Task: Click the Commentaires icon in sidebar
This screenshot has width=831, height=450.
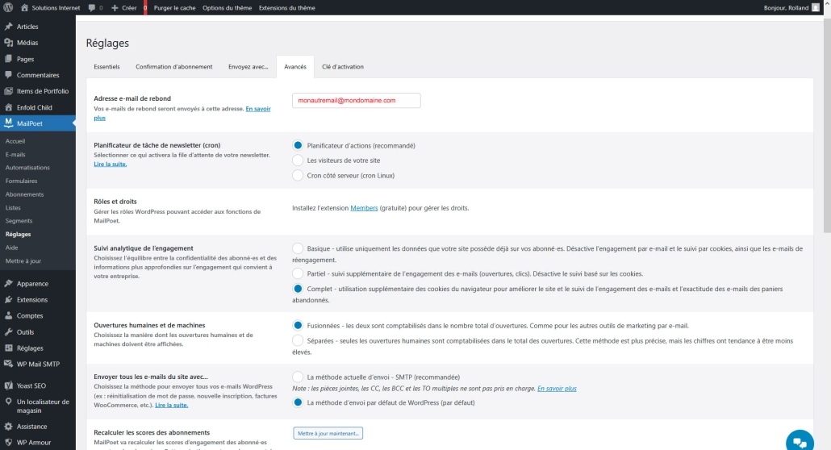Action: click(x=9, y=75)
